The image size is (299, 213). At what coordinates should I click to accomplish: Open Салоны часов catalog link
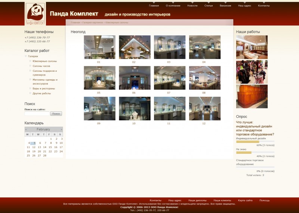tap(41, 66)
